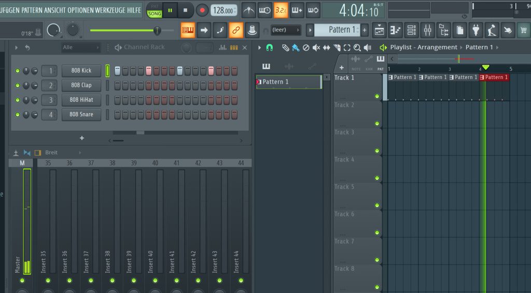
Task: Toggle the playlist snap magnet icon
Action: (269, 48)
